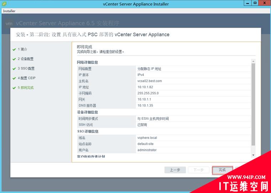The image size is (271, 193).
Task: Select the site name value default-site
Action: [x=145, y=144]
